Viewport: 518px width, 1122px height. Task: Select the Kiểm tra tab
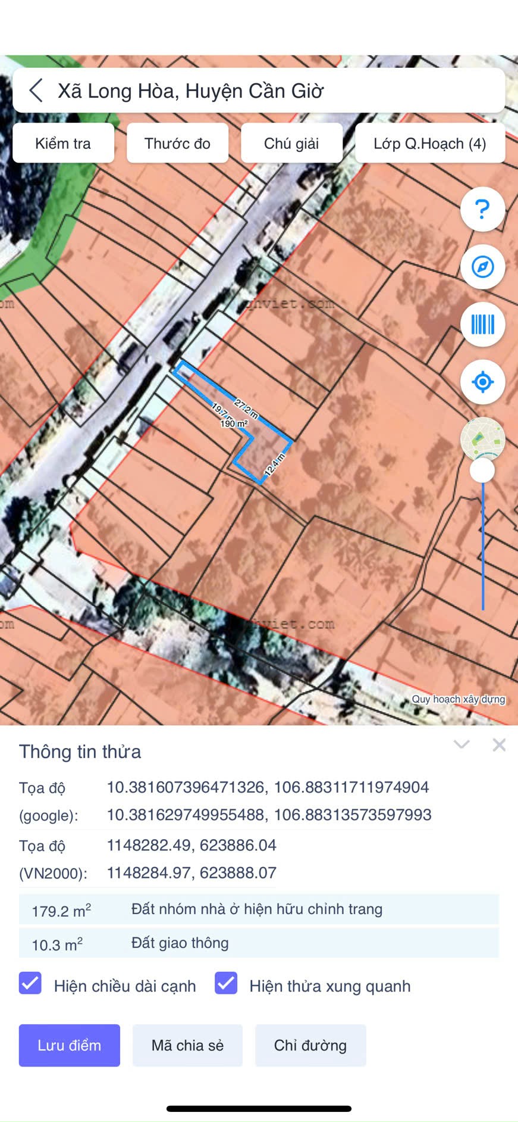pyautogui.click(x=63, y=143)
